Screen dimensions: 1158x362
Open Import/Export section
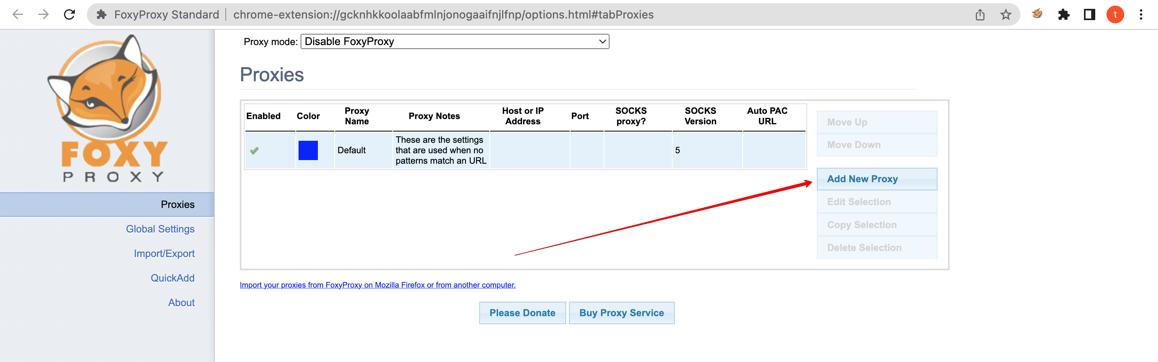[x=164, y=254]
